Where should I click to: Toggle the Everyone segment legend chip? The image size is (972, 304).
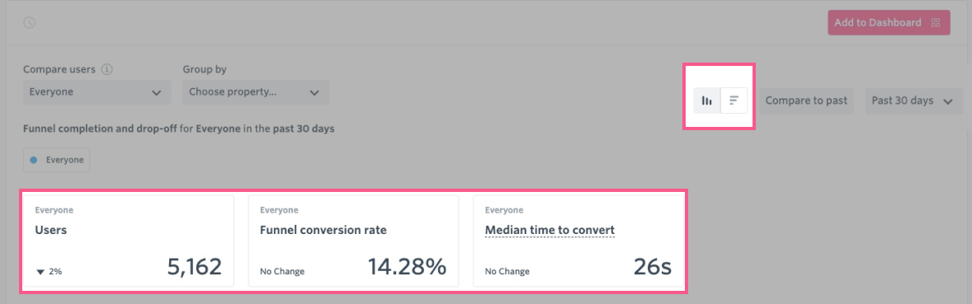point(56,160)
